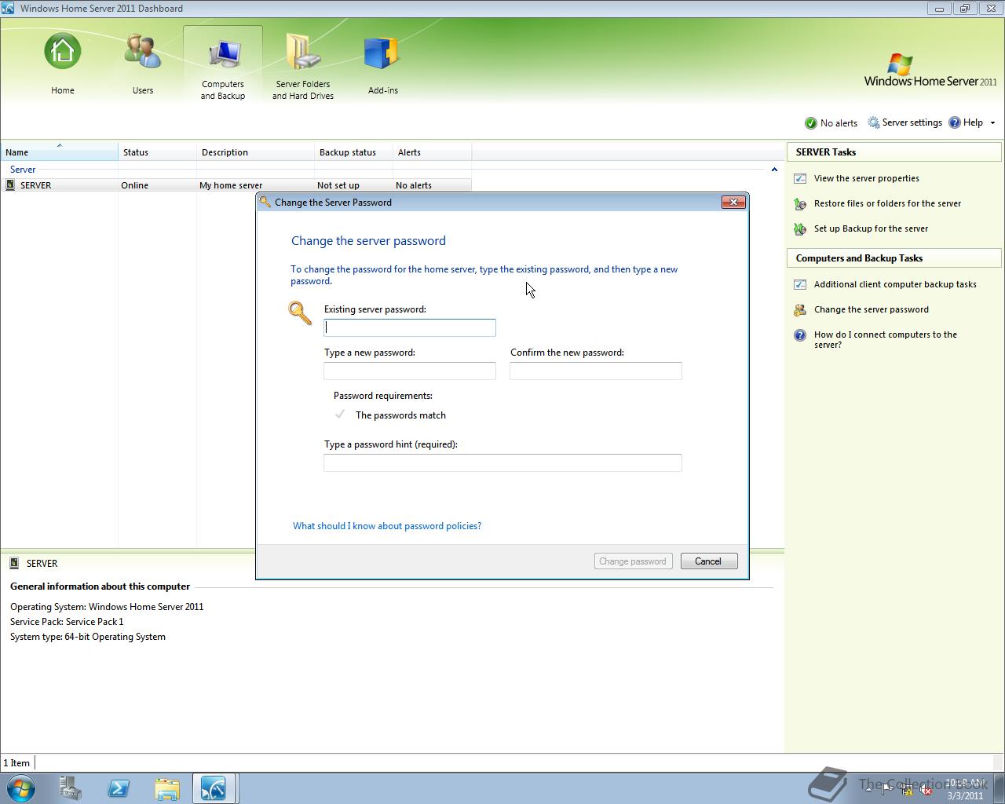Select the SERVER row name cell
Image resolution: width=1005 pixels, height=804 pixels.
click(x=36, y=185)
